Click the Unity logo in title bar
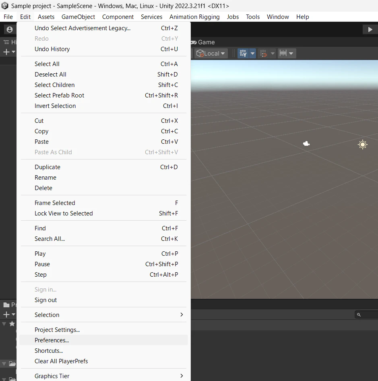The width and height of the screenshot is (378, 381). (5, 6)
